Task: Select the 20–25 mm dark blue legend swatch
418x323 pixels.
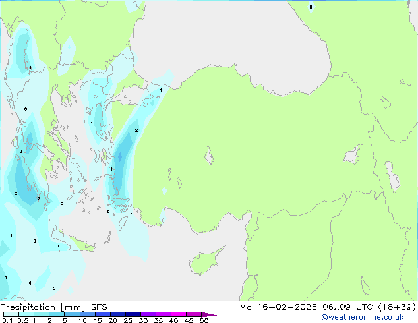Action: tap(117, 314)
